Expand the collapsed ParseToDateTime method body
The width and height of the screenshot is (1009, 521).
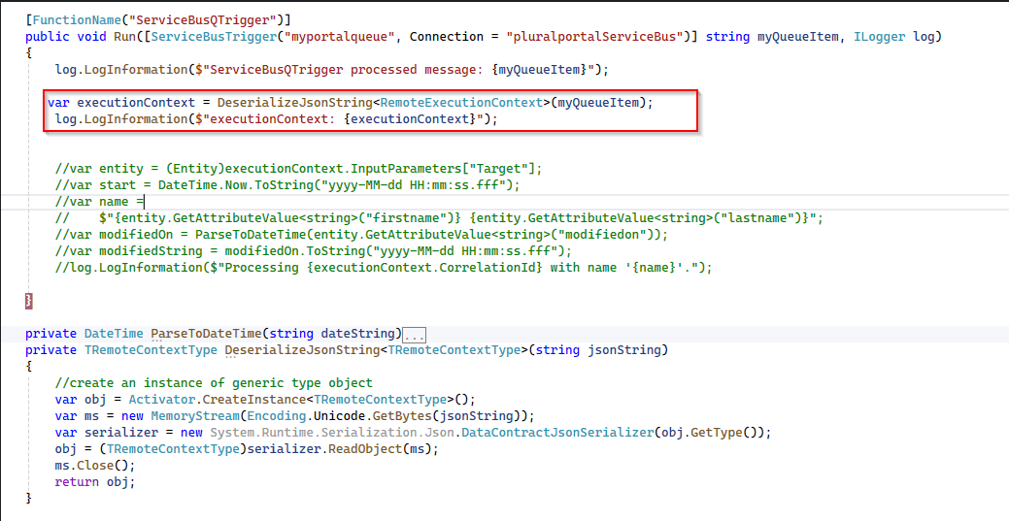414,335
